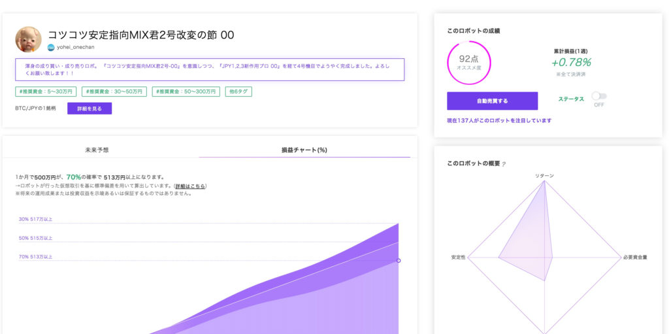
Task: Click the 詳細を見る button
Action: [x=90, y=109]
